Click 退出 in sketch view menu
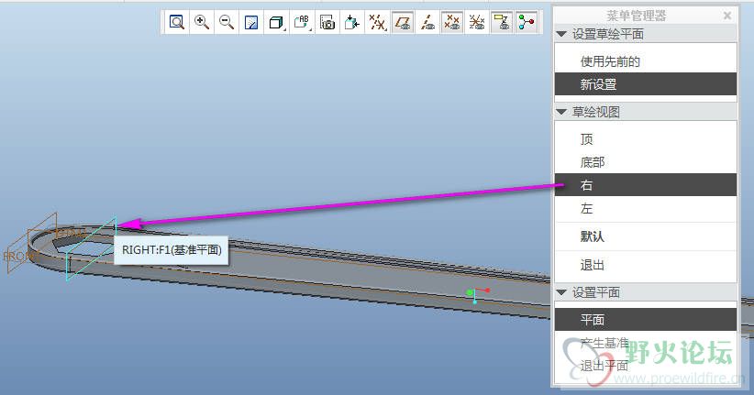The height and width of the screenshot is (395, 754). point(646,265)
